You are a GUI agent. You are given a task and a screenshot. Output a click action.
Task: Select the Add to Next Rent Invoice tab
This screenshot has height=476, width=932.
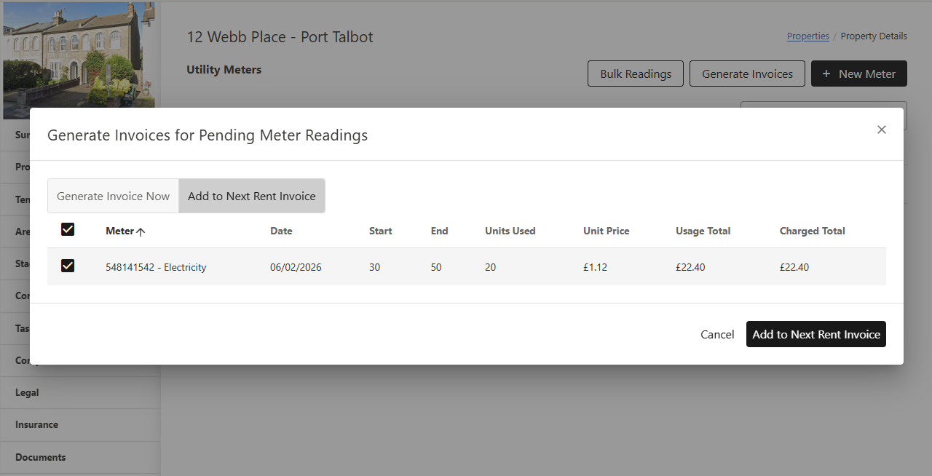[x=252, y=196]
